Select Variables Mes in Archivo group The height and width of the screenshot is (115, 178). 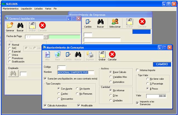[111, 77]
